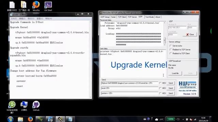The image size is (218, 122).
Task: Enable HEX for the tftpboot send line
Action: [160, 83]
